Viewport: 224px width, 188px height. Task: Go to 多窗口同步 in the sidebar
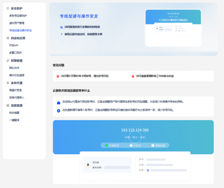click(x=15, y=53)
